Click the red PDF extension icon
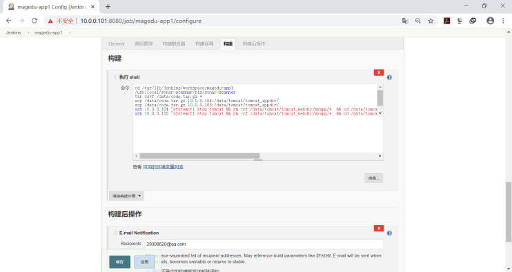 point(446,21)
